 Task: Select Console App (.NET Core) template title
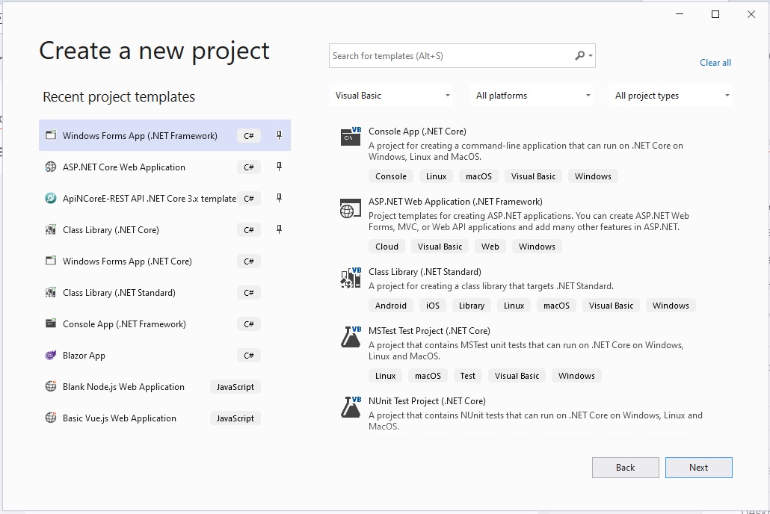[417, 131]
